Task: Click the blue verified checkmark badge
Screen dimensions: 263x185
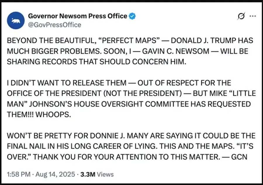Action: [x=132, y=16]
